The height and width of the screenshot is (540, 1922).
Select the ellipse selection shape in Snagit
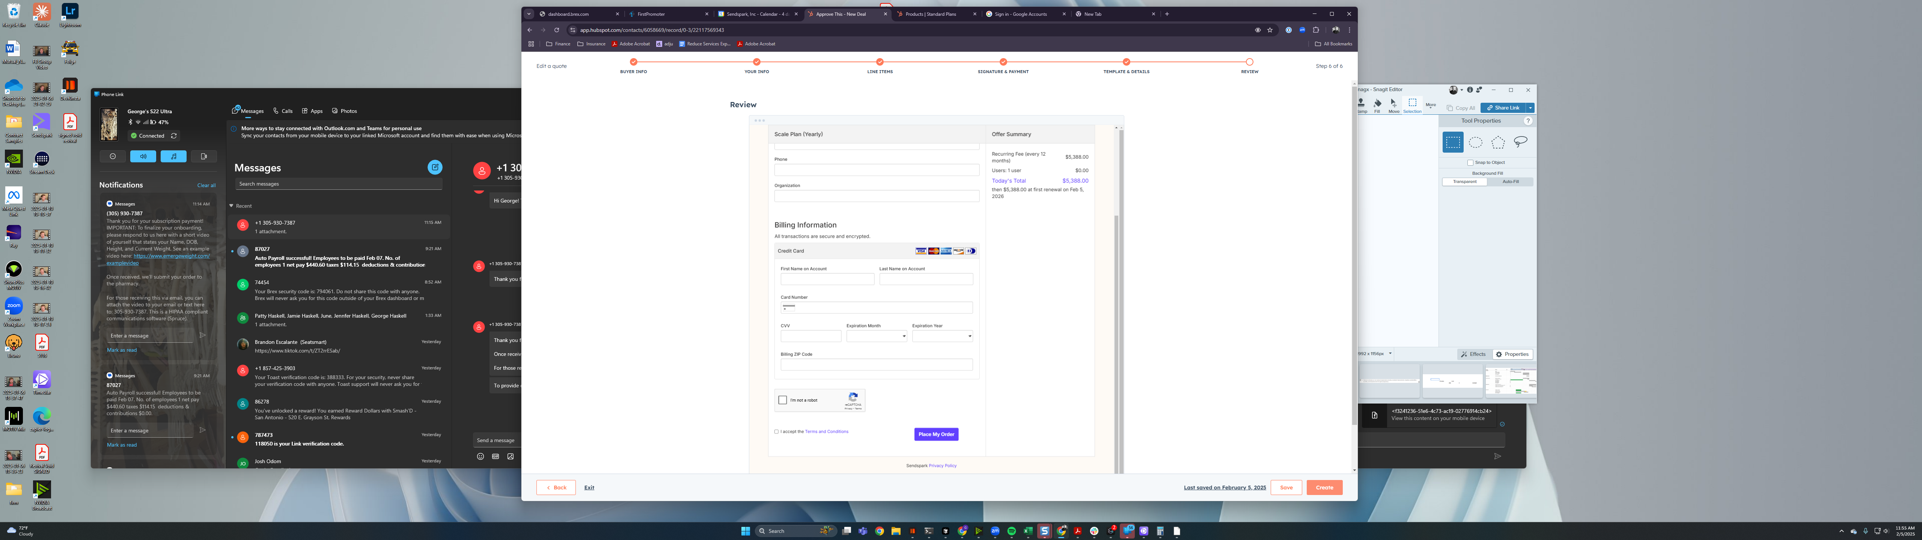coord(1476,142)
